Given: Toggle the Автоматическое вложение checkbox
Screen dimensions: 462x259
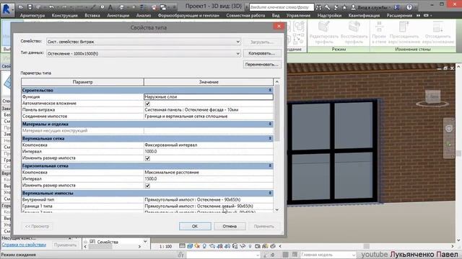Looking at the screenshot, I should coord(147,104).
